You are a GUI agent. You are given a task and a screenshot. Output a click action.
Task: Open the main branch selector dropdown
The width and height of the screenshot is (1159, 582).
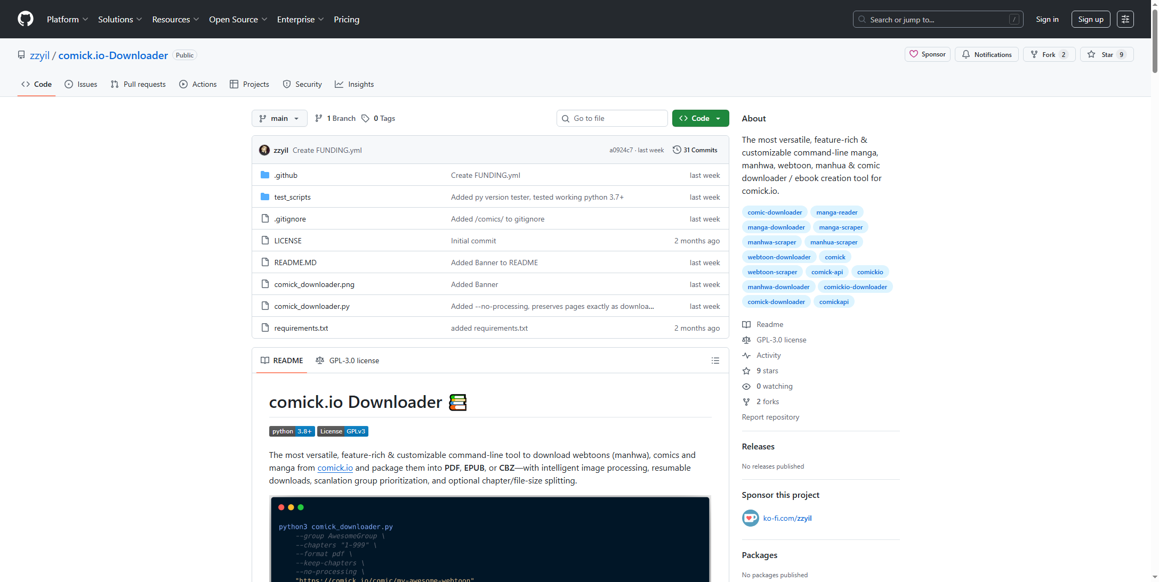click(x=279, y=118)
